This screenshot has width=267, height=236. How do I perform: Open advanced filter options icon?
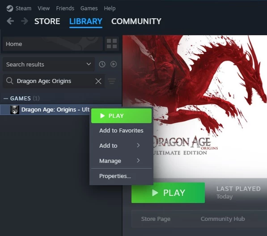pyautogui.click(x=112, y=81)
